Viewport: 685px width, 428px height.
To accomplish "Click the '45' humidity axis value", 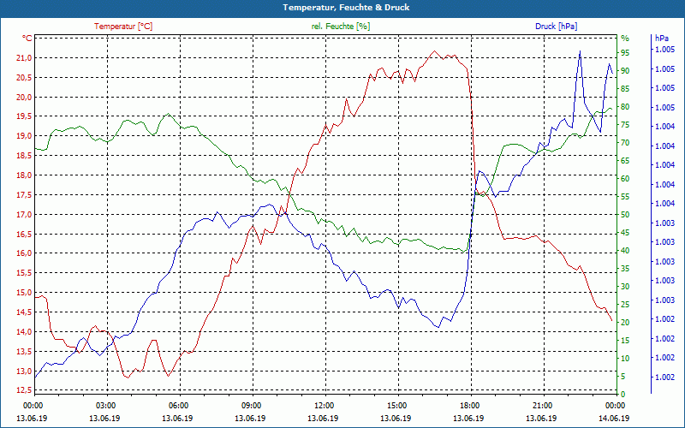I will click(x=625, y=233).
